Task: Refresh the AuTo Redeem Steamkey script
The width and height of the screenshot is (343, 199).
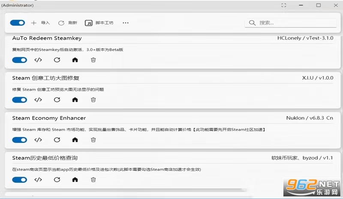Action: pos(57,60)
